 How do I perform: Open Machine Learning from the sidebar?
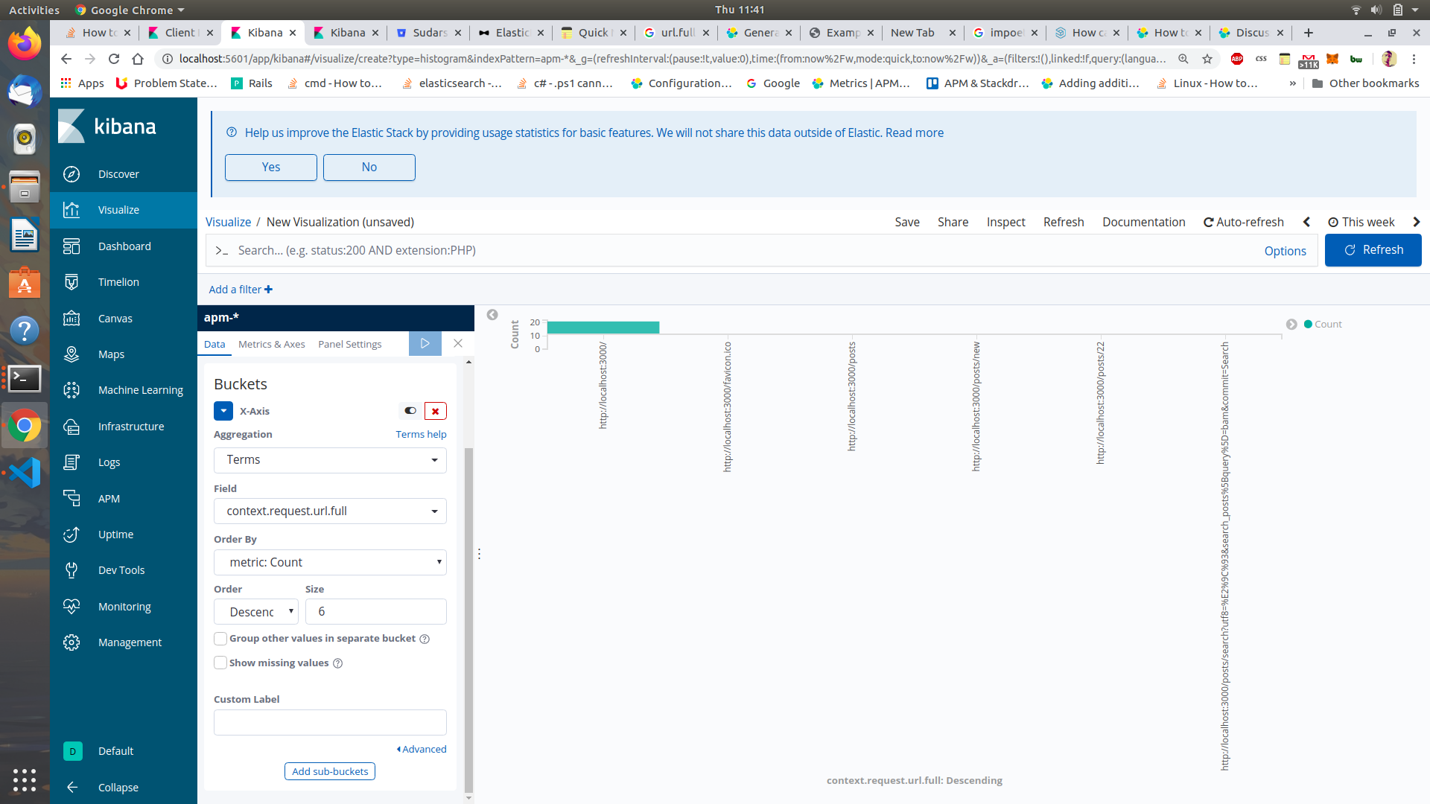point(140,390)
